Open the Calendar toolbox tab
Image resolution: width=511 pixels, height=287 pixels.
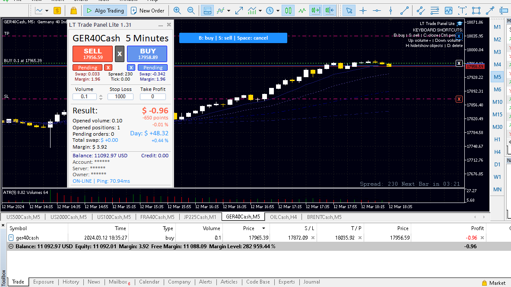(149, 282)
